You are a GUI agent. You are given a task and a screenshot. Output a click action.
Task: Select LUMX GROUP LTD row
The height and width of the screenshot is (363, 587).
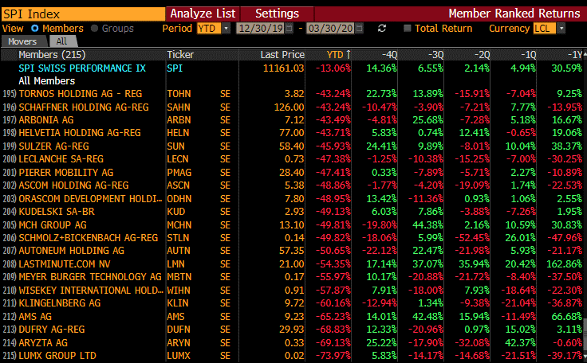[x=292, y=356]
